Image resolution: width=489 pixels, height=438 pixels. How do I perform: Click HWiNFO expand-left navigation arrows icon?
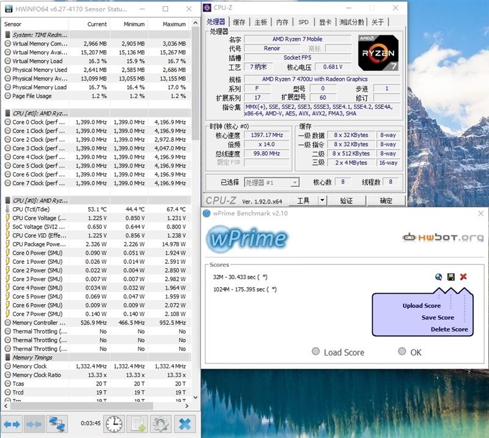[x=12, y=424]
